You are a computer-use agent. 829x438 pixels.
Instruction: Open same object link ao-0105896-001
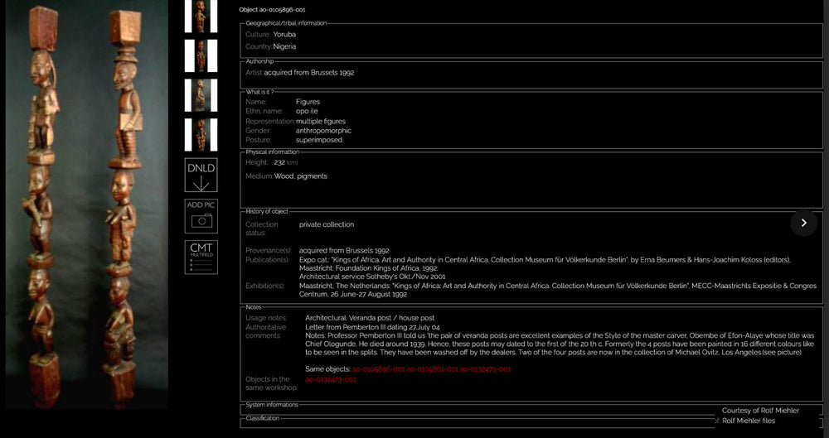pyautogui.click(x=378, y=368)
